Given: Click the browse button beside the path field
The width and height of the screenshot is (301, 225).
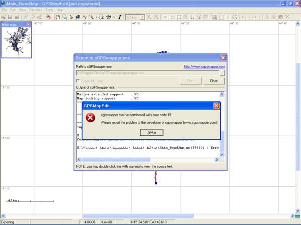Looking at the screenshot, I should (x=222, y=73).
